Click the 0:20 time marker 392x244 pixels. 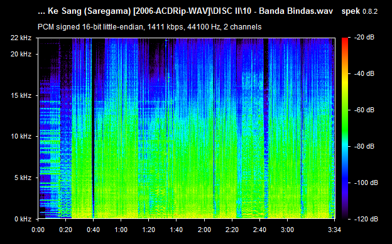tap(65, 230)
